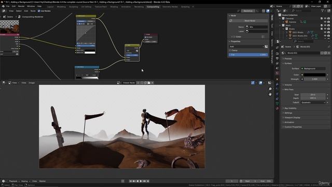Click the outliner search field
This screenshot has width=332, height=187.
(x=301, y=10)
